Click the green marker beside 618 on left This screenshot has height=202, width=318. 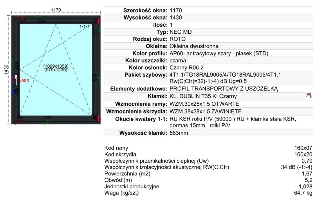(x=13, y=63)
